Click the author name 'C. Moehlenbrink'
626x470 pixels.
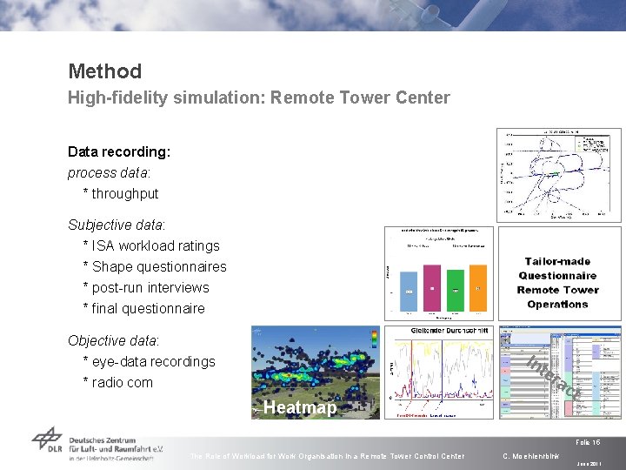(531, 456)
